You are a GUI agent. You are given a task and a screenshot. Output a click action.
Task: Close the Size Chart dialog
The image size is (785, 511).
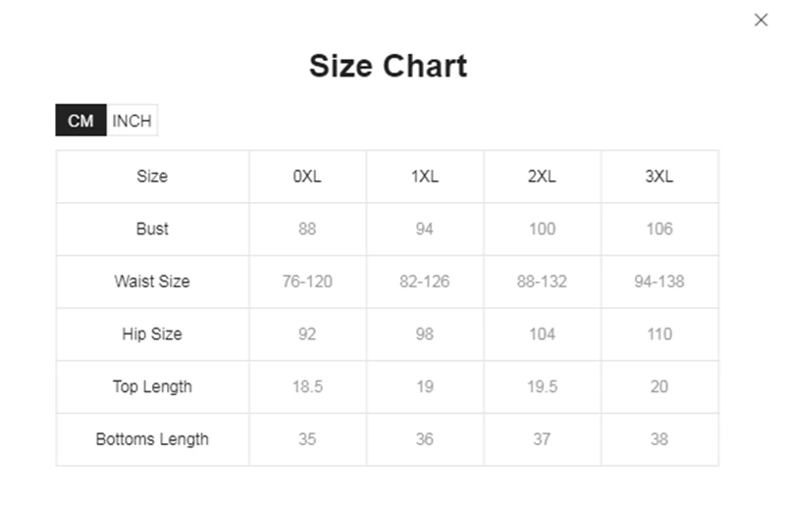760,20
